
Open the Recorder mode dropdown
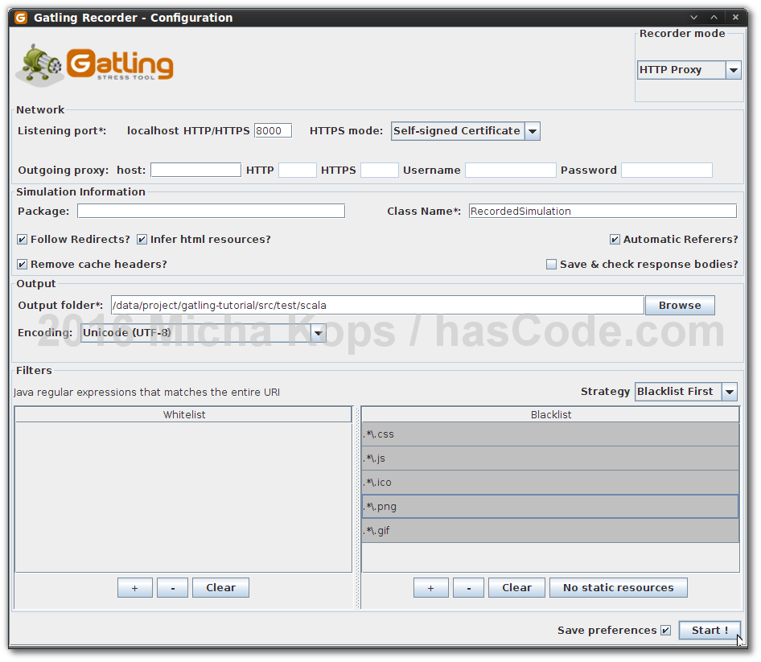tap(733, 70)
